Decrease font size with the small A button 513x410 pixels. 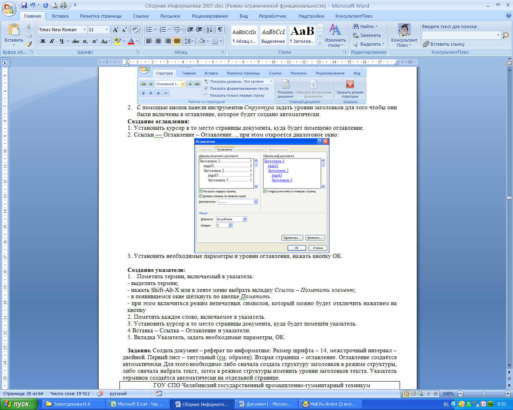tap(124, 30)
